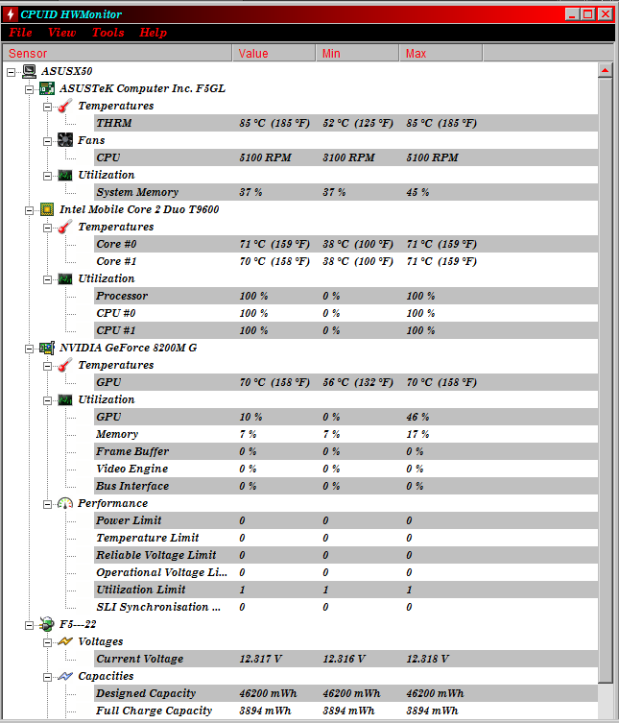The height and width of the screenshot is (723, 619).
Task: Click the NVIDIA GeForce graphics card icon
Action: 47,348
